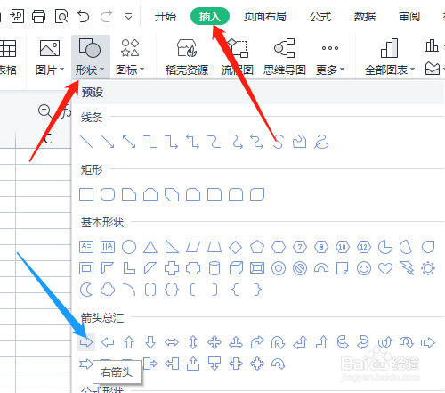Select the straight line shape
Screen dimensions: 445x393
coord(86,142)
